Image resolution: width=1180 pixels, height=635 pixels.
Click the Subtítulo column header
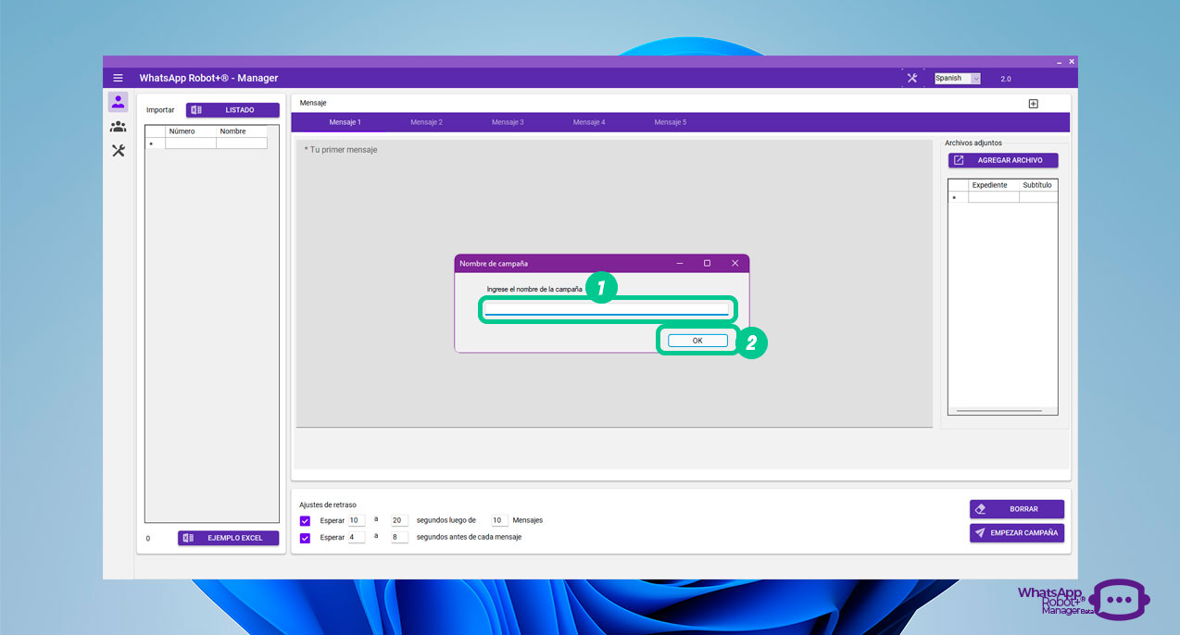click(x=1038, y=185)
